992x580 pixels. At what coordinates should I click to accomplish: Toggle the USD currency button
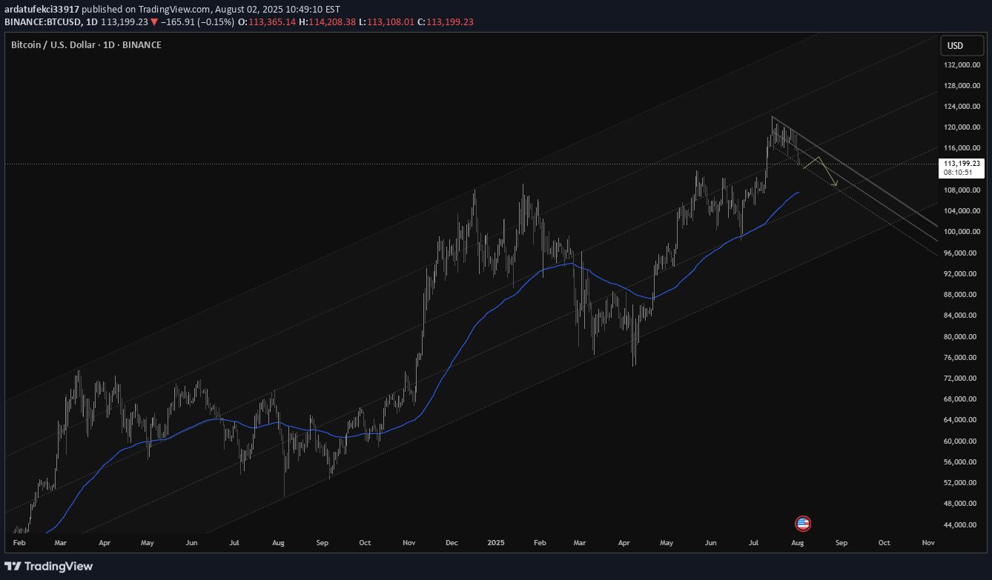click(x=962, y=45)
